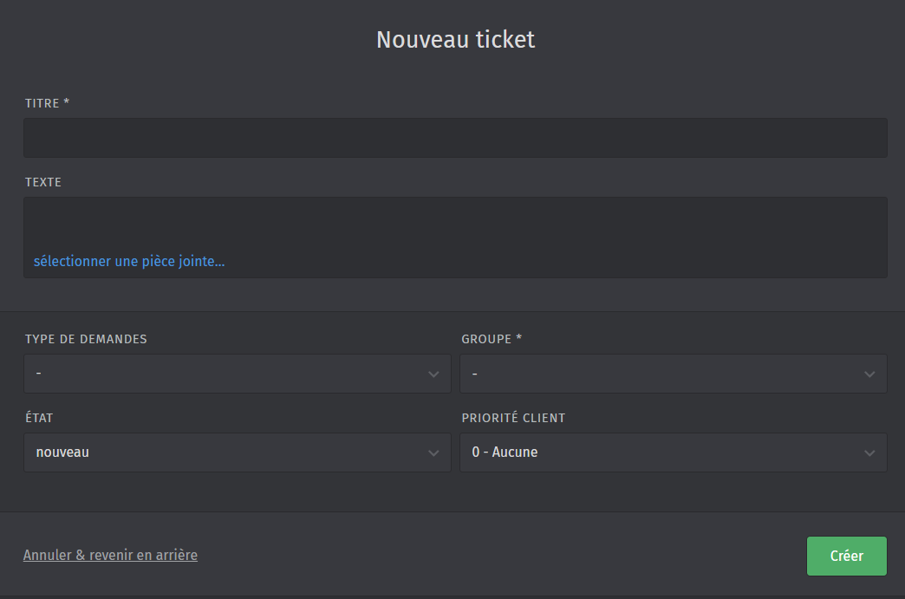Click the chevron arrow in the Groupe field

pos(869,374)
